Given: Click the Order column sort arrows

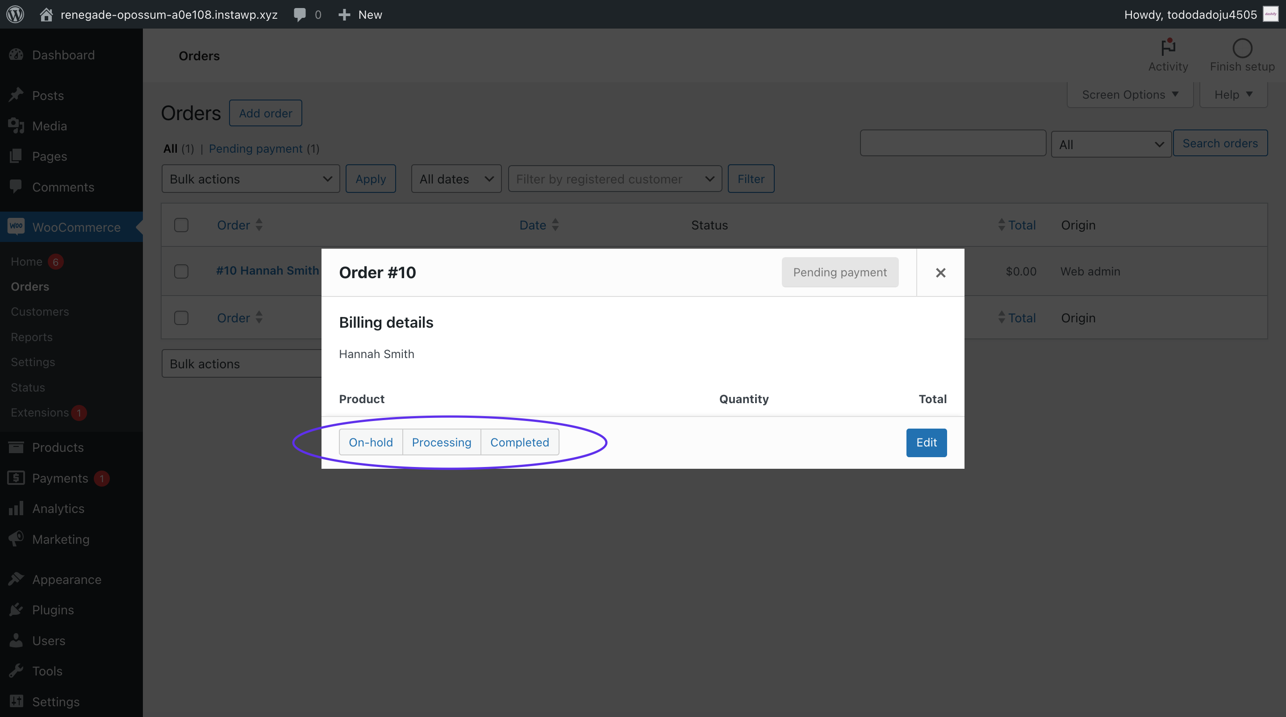Looking at the screenshot, I should 259,225.
